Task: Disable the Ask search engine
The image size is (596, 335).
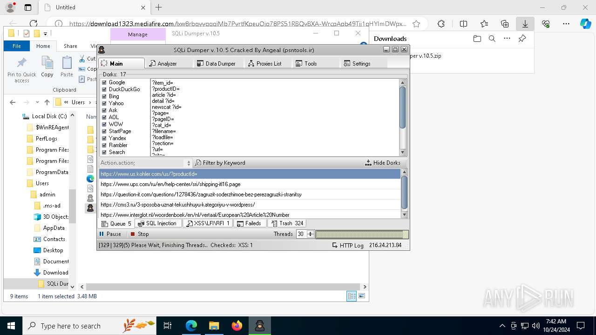Action: tap(104, 110)
